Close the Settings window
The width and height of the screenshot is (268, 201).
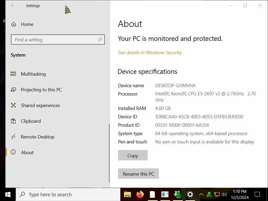260,6
